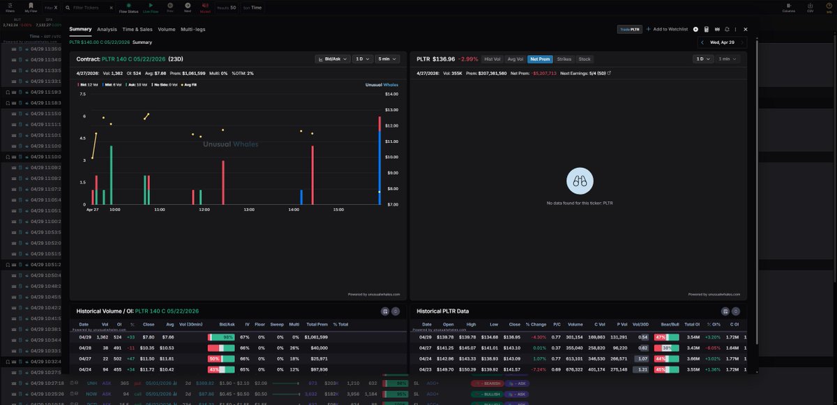The image size is (837, 405).
Task: Open contract chart 1 D range dropdown
Action: tap(362, 59)
